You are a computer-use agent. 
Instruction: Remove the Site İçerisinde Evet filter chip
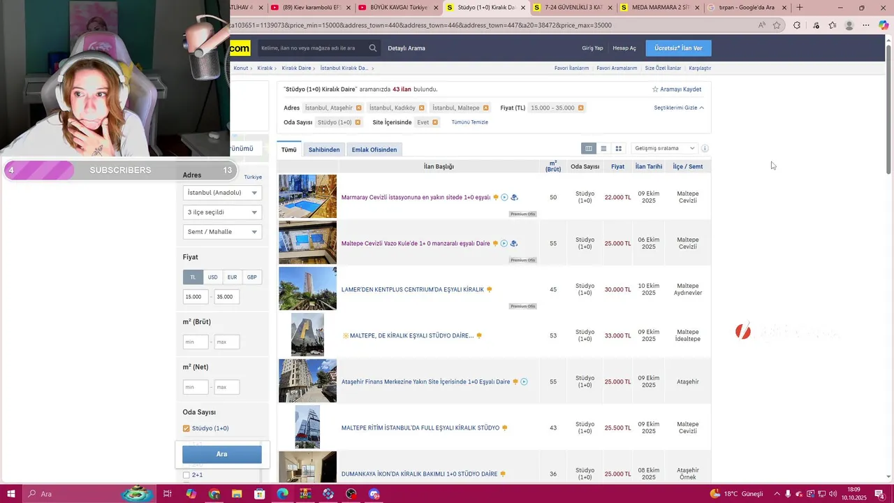click(x=435, y=122)
